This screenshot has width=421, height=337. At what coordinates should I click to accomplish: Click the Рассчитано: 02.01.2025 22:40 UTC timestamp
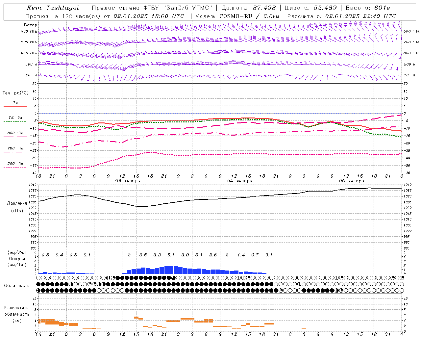(x=341, y=16)
